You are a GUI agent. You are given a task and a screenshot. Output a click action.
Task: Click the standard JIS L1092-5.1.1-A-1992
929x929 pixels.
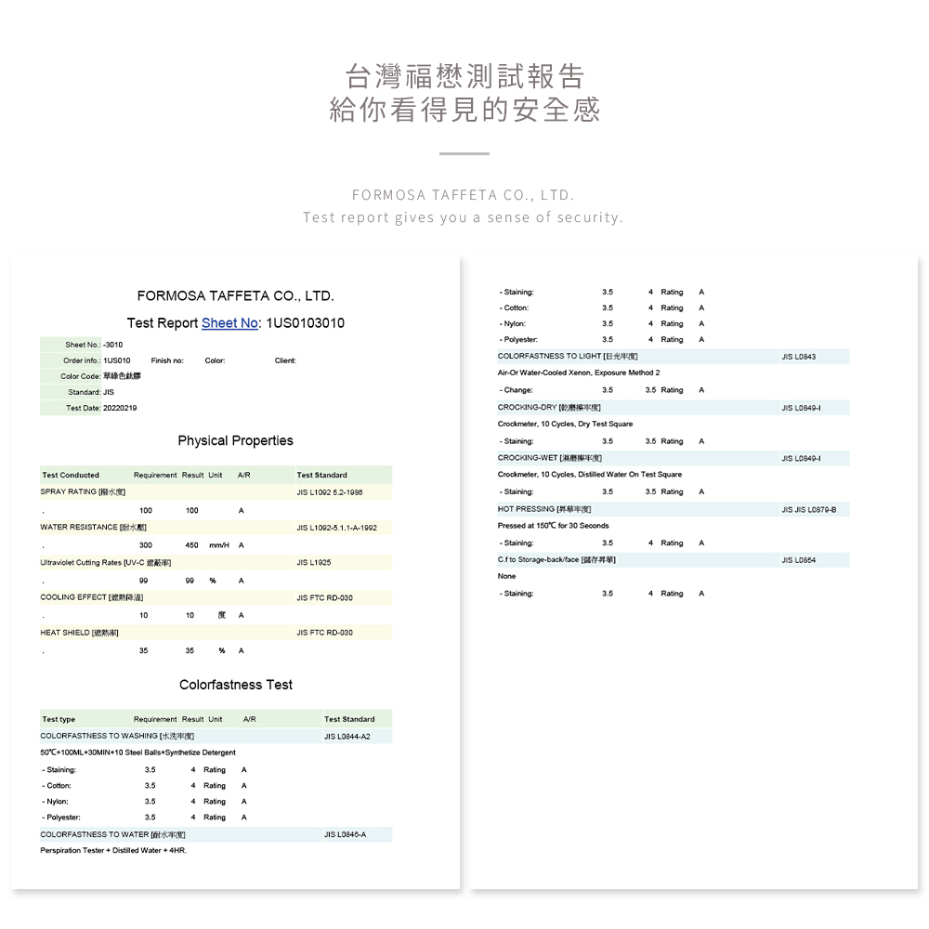[336, 528]
